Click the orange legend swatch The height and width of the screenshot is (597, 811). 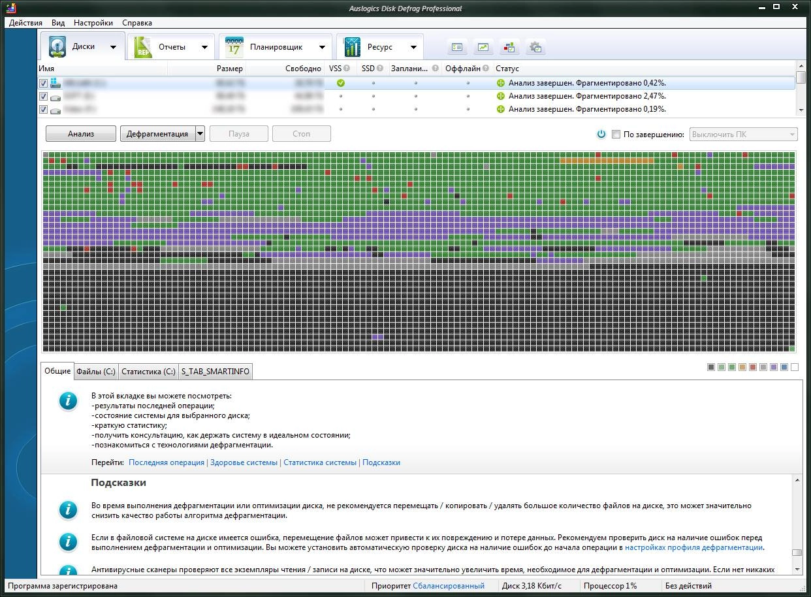click(742, 367)
